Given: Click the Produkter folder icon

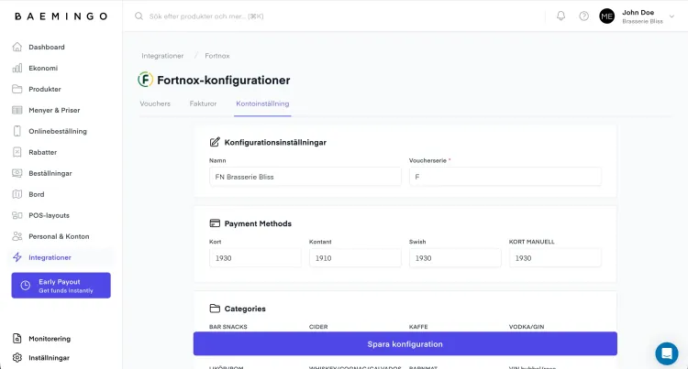Looking at the screenshot, I should (17, 89).
